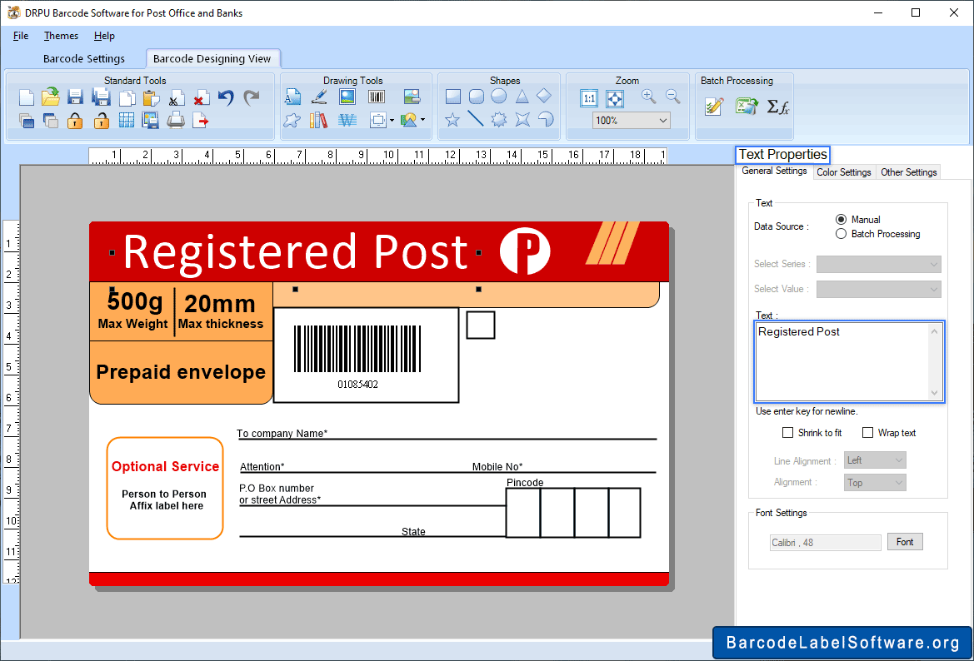Select the 'Prepaid envelope' text on label
This screenshot has height=661, width=974.
tap(181, 372)
